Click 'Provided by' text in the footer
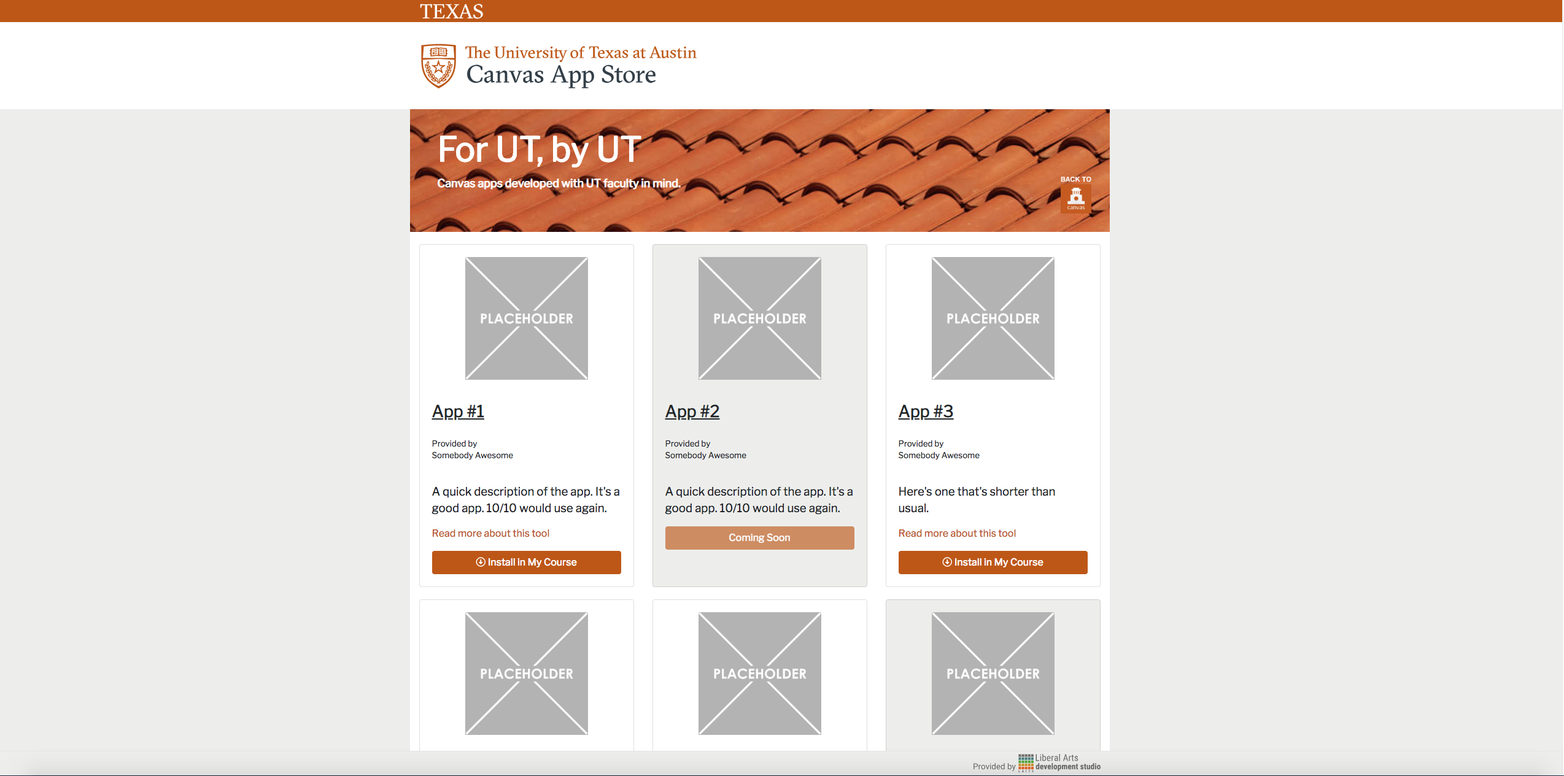This screenshot has height=776, width=1564. [994, 766]
